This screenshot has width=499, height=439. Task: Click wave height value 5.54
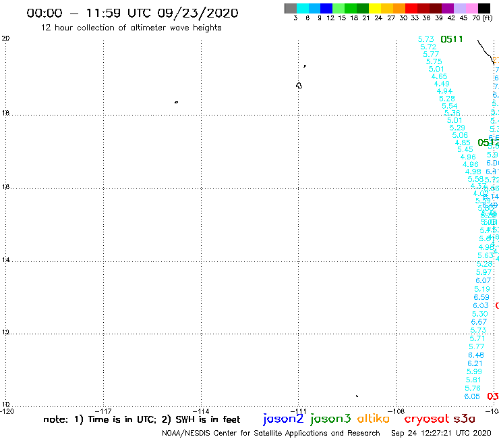pyautogui.click(x=450, y=106)
